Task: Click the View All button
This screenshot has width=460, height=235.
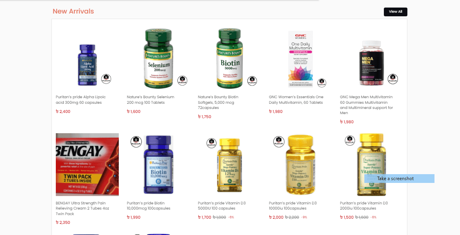Action: [395, 12]
